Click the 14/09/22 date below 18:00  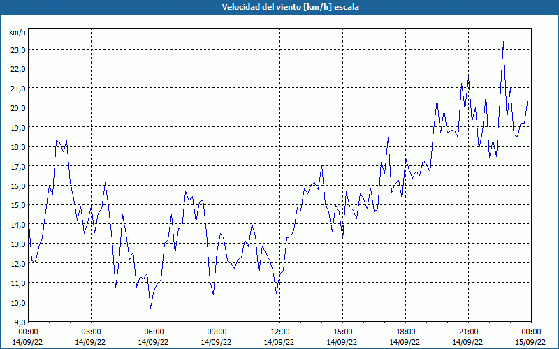[405, 342]
